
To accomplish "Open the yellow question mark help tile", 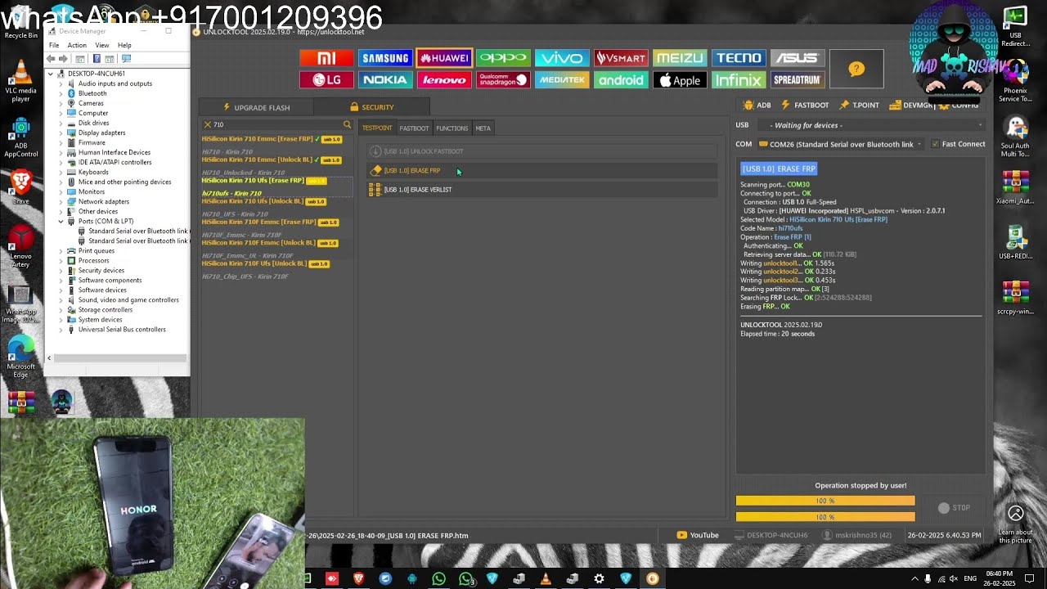I will point(856,70).
